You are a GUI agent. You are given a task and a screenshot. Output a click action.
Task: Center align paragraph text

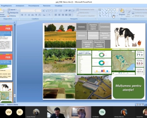click(x=59, y=15)
